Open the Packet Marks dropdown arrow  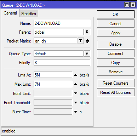81,41
